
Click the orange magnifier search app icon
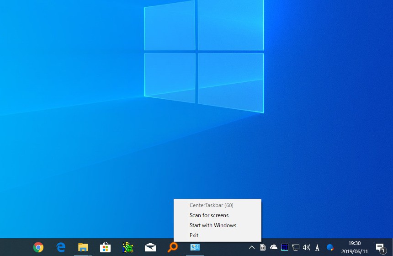[x=173, y=247]
